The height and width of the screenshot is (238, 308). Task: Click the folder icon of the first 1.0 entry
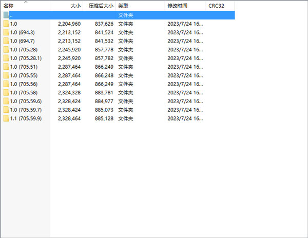coord(6,24)
